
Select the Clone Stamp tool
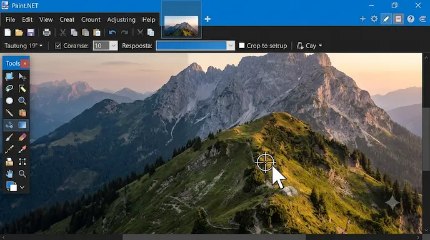pos(9,161)
